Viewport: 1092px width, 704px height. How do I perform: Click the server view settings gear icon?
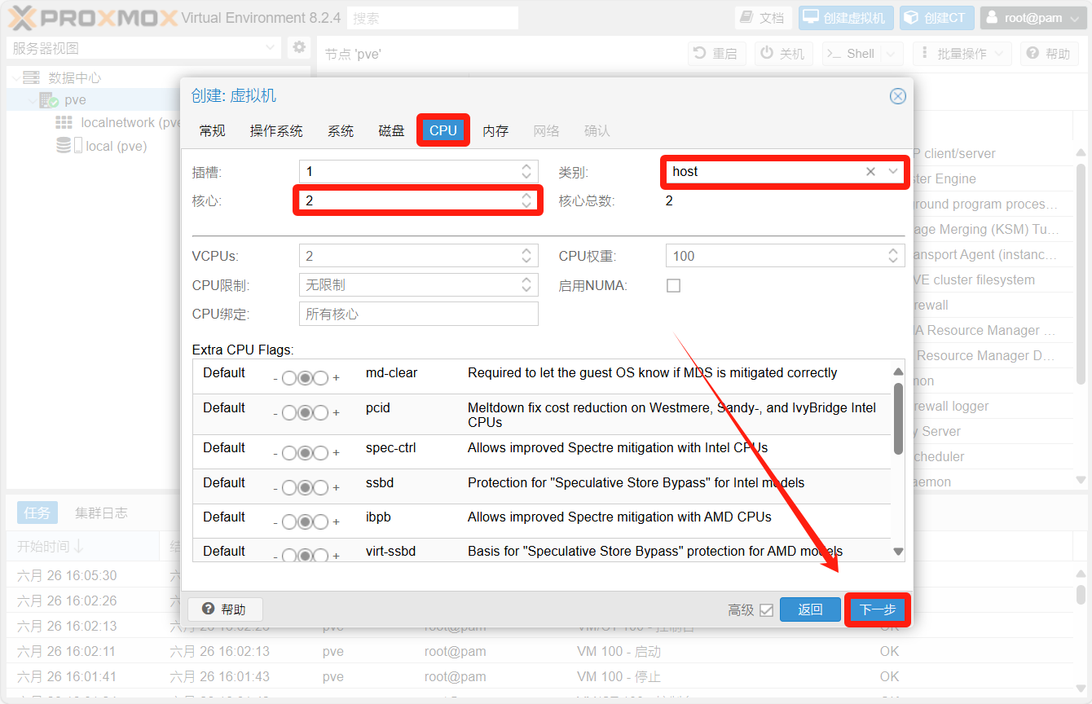click(299, 48)
